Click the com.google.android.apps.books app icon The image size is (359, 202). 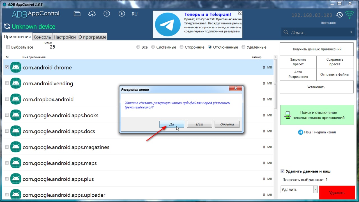(x=16, y=115)
